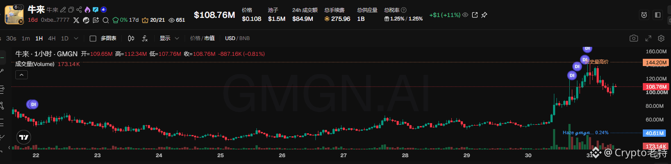
Task: Click the 总供应量 1B stat
Action: tap(367, 15)
